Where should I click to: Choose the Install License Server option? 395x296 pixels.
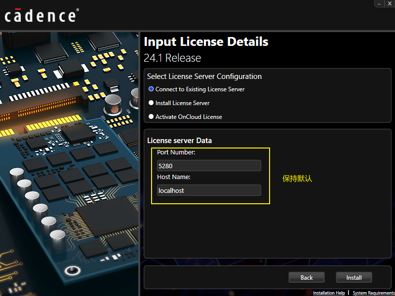coord(151,103)
